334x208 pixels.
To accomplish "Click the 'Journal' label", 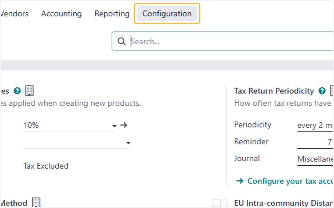I will pyautogui.click(x=247, y=159).
